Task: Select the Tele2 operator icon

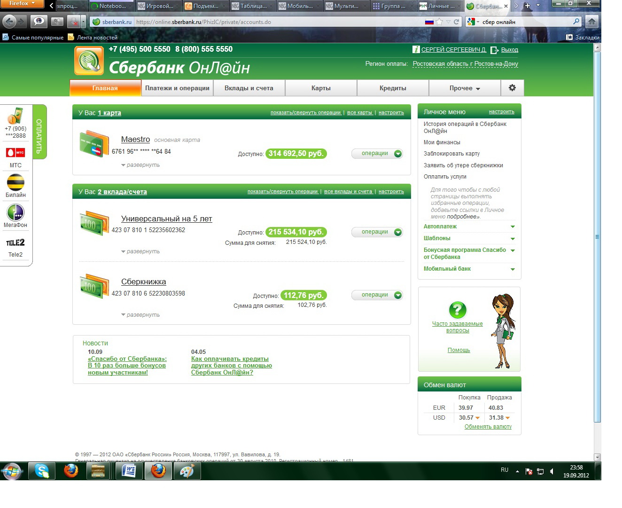Action: 16,242
